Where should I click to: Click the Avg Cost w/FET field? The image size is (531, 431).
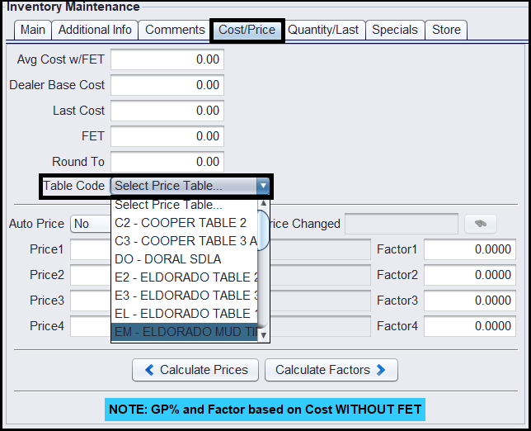(167, 59)
